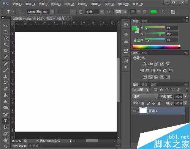Image resolution: width=190 pixels, height=149 pixels.
Task: Toggle lock all for the layer
Action: (x=159, y=104)
